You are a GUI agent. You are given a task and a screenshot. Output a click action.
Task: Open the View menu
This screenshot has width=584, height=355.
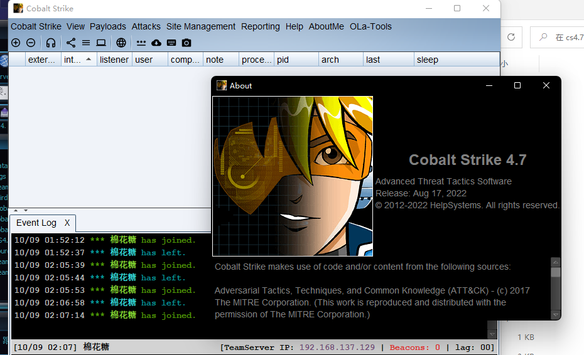point(75,26)
